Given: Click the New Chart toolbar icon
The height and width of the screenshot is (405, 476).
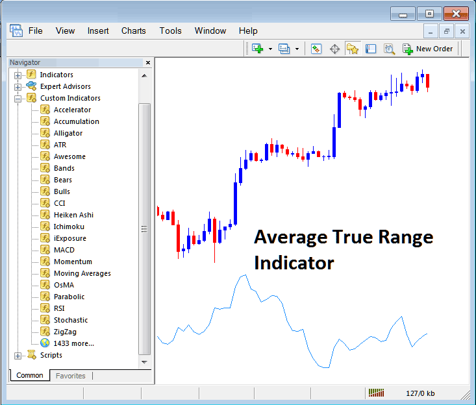Looking at the screenshot, I should pyautogui.click(x=257, y=49).
